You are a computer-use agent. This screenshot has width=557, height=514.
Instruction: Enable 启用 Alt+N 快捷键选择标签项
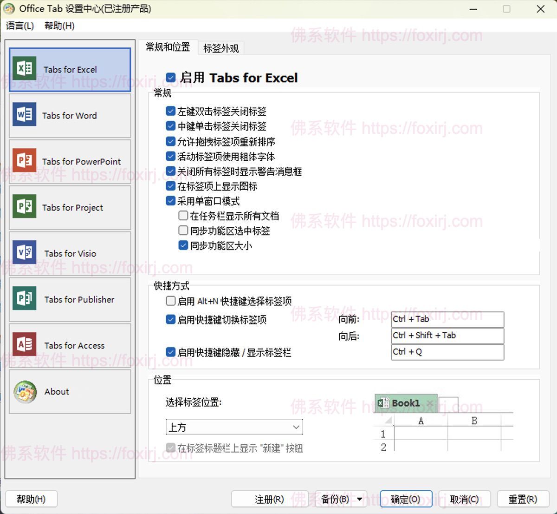point(171,301)
